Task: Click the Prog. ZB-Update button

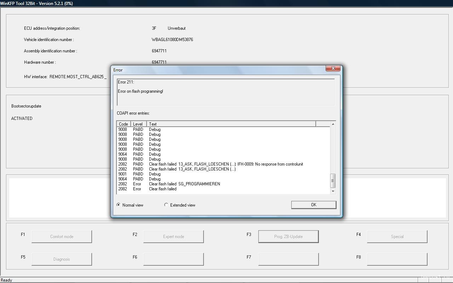Action: [288, 237]
